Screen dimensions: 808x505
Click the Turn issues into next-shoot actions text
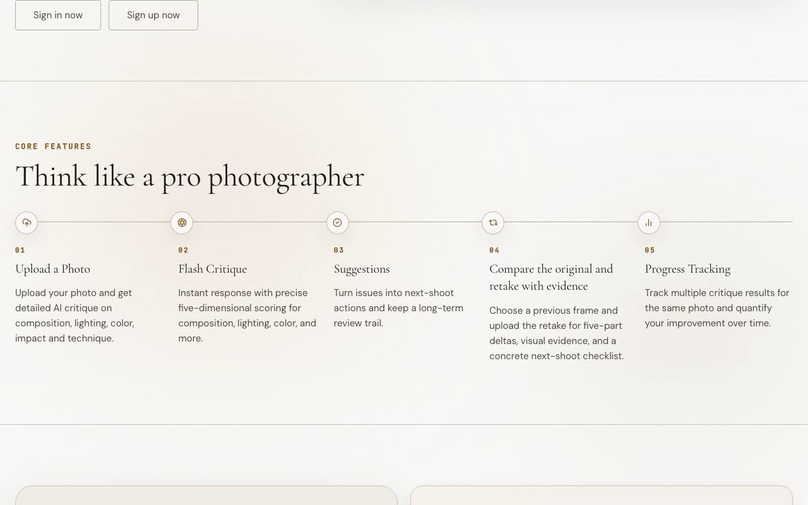pos(398,308)
